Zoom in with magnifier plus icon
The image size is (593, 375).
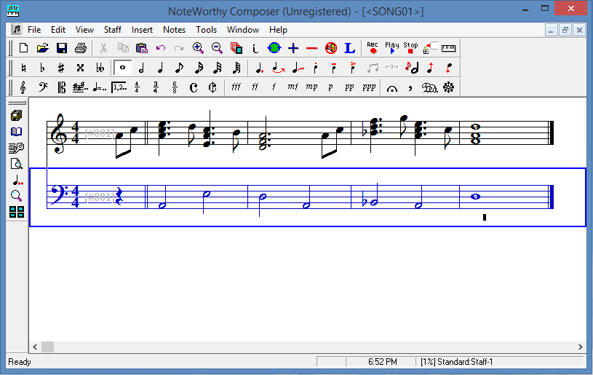point(198,49)
